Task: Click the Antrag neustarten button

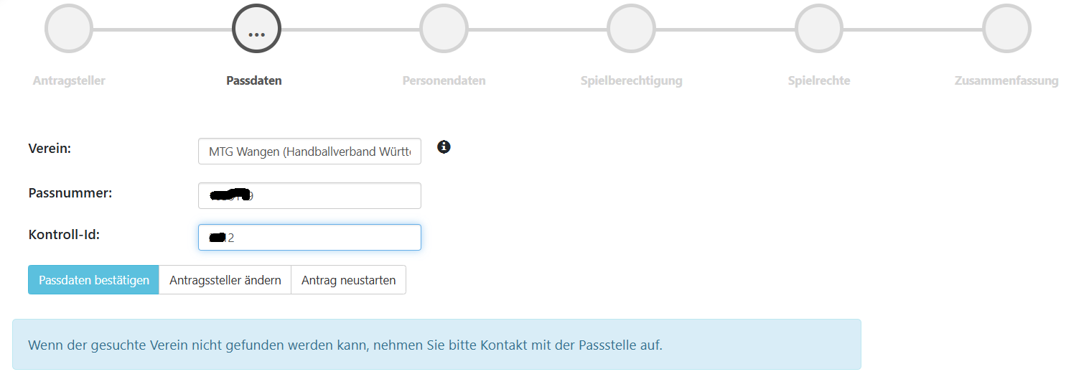Action: tap(348, 280)
